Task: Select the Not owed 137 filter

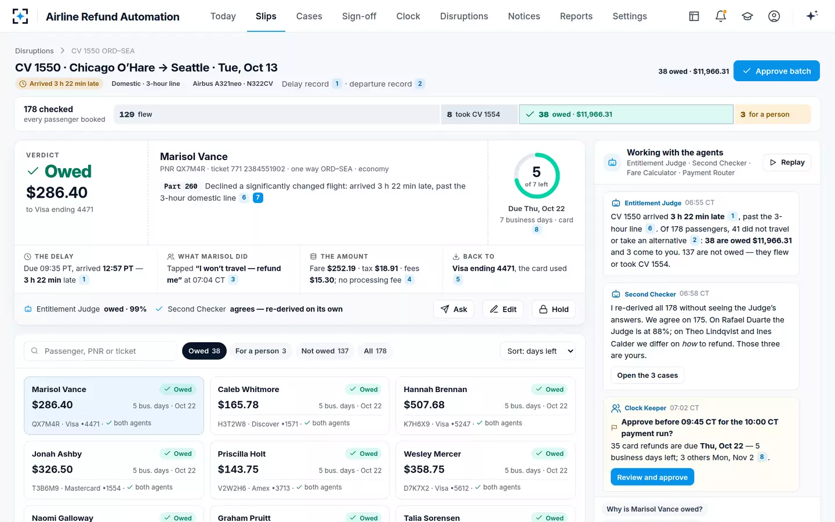Action: pos(325,351)
